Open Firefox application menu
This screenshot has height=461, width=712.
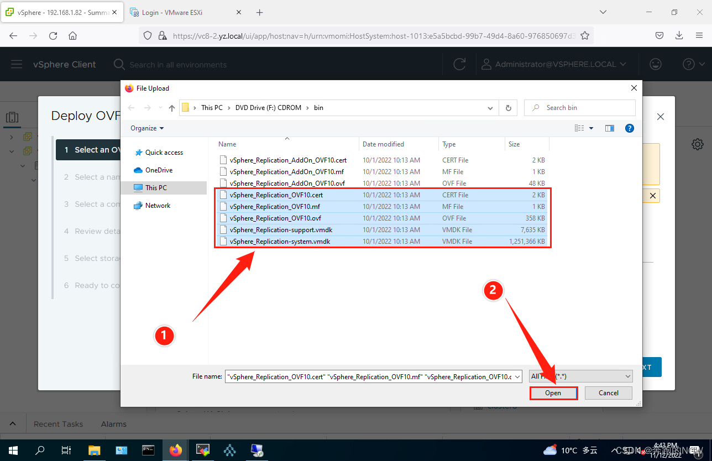pos(699,35)
